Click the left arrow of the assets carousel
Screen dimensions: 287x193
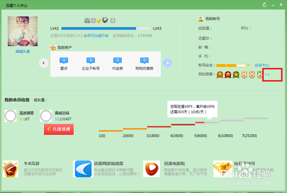coord(44,63)
